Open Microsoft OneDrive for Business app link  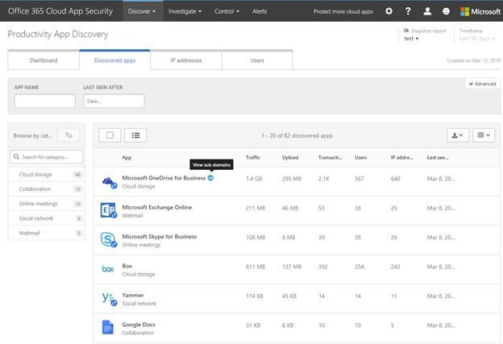(x=164, y=178)
